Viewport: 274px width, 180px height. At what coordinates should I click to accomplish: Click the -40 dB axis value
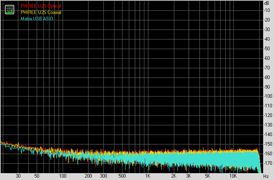(267, 39)
